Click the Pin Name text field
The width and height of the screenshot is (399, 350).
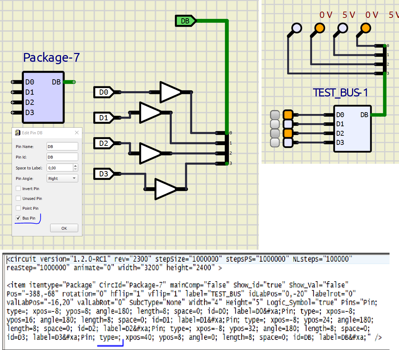[x=62, y=146]
